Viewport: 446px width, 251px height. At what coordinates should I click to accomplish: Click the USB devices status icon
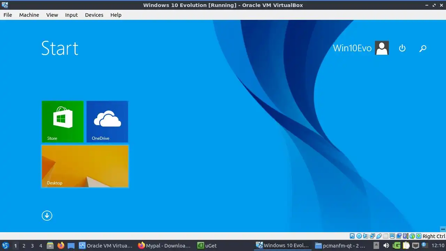click(379, 236)
